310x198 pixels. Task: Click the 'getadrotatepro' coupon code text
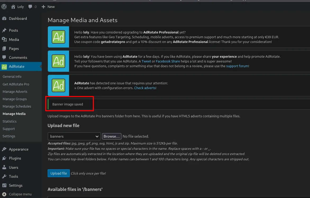[113, 42]
